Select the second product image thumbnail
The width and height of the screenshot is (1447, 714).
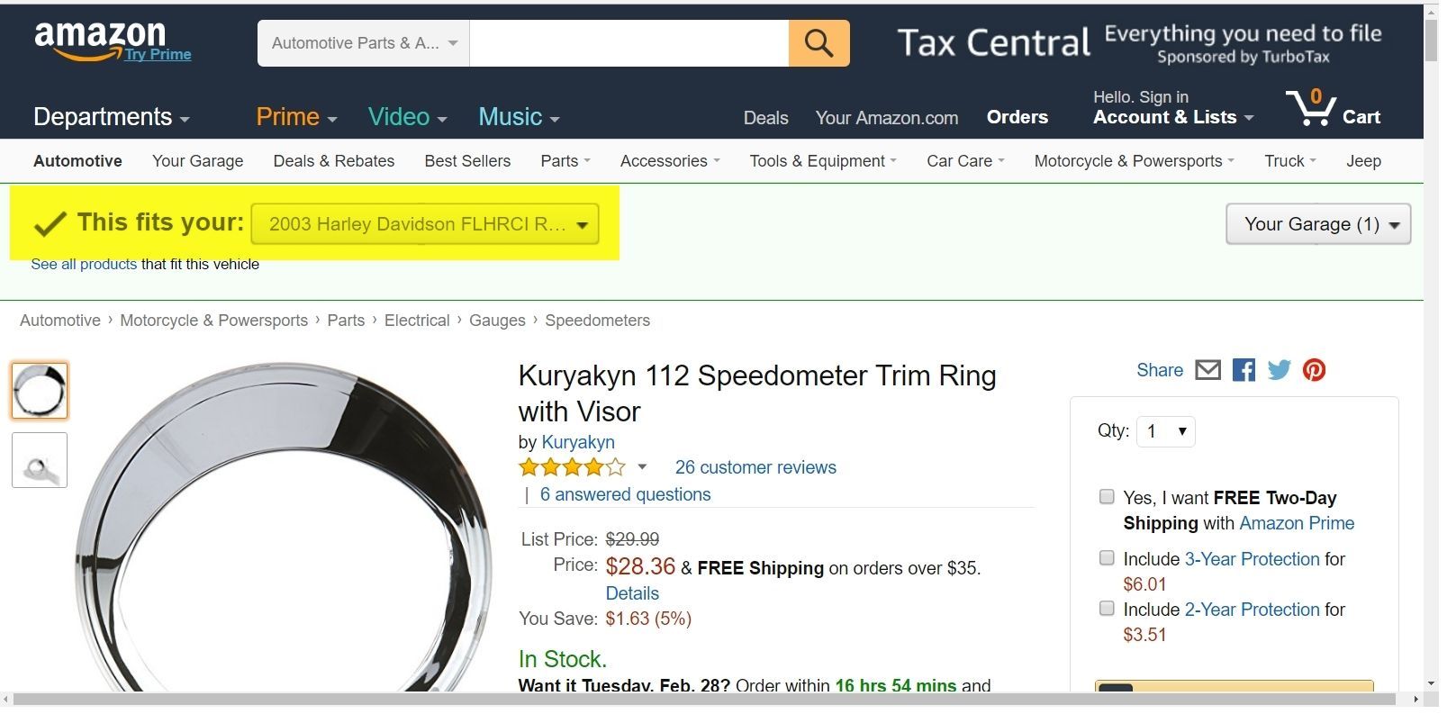coord(40,460)
